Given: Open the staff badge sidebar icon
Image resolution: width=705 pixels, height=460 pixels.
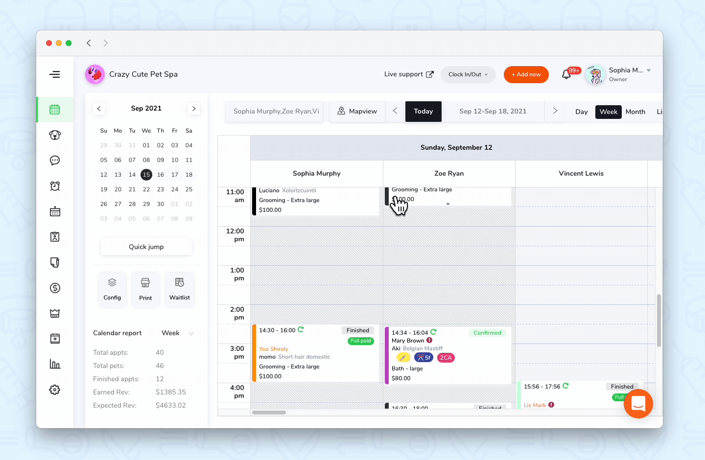Looking at the screenshot, I should tap(55, 237).
